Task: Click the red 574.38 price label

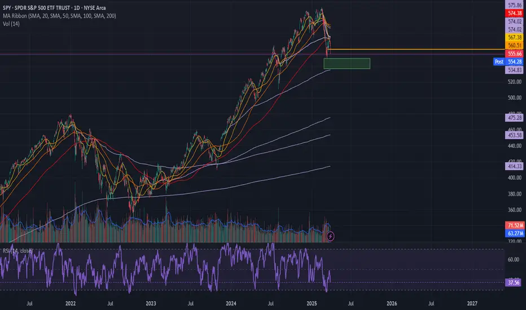Action: click(515, 13)
